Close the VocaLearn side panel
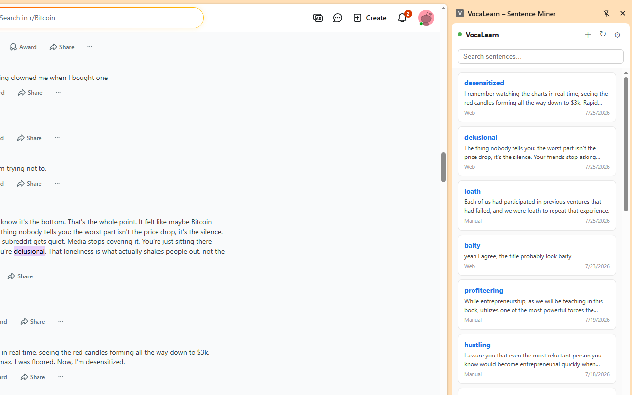 [x=622, y=14]
